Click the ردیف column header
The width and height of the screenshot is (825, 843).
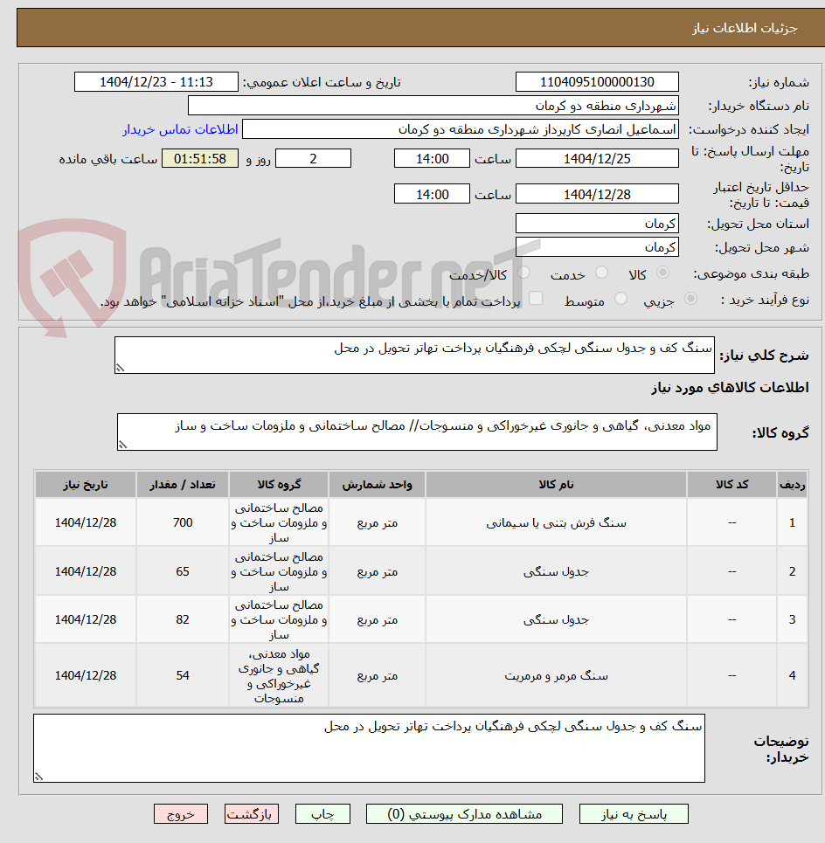point(792,485)
